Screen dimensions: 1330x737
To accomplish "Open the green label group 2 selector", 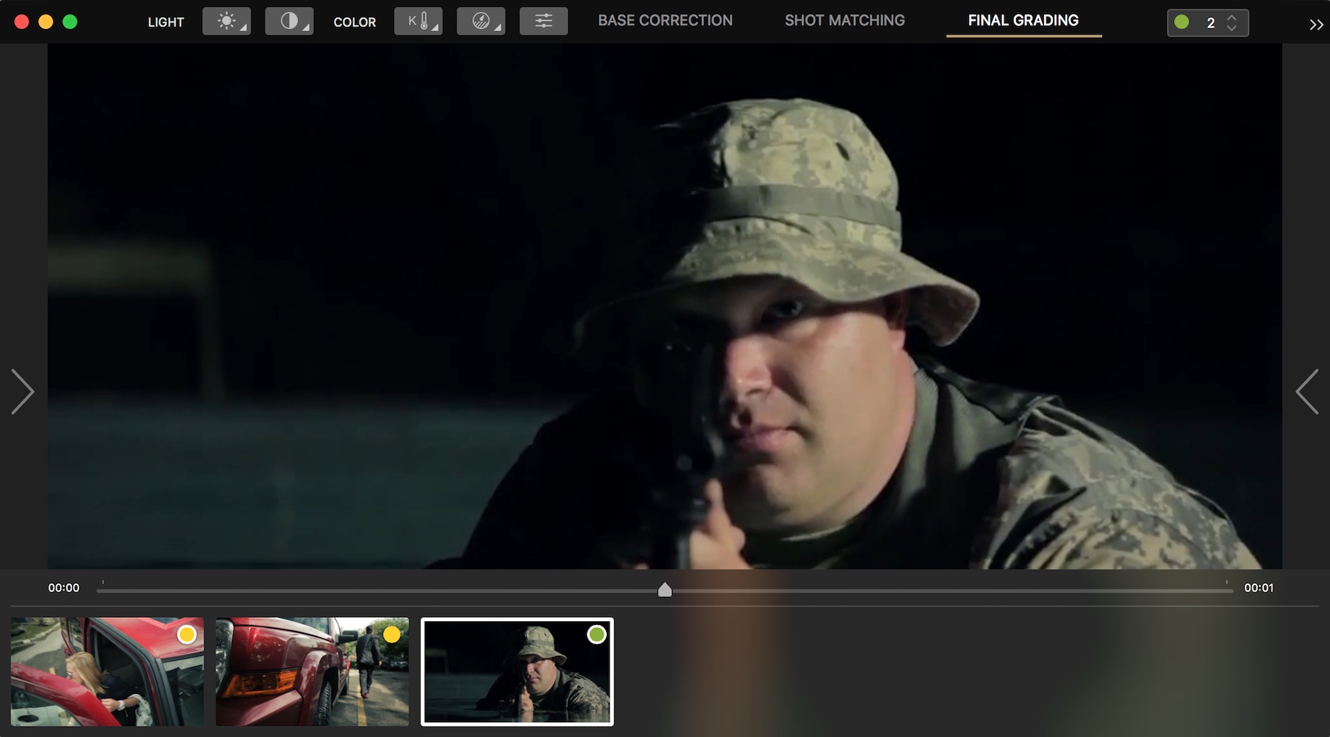I will 1207,23.
